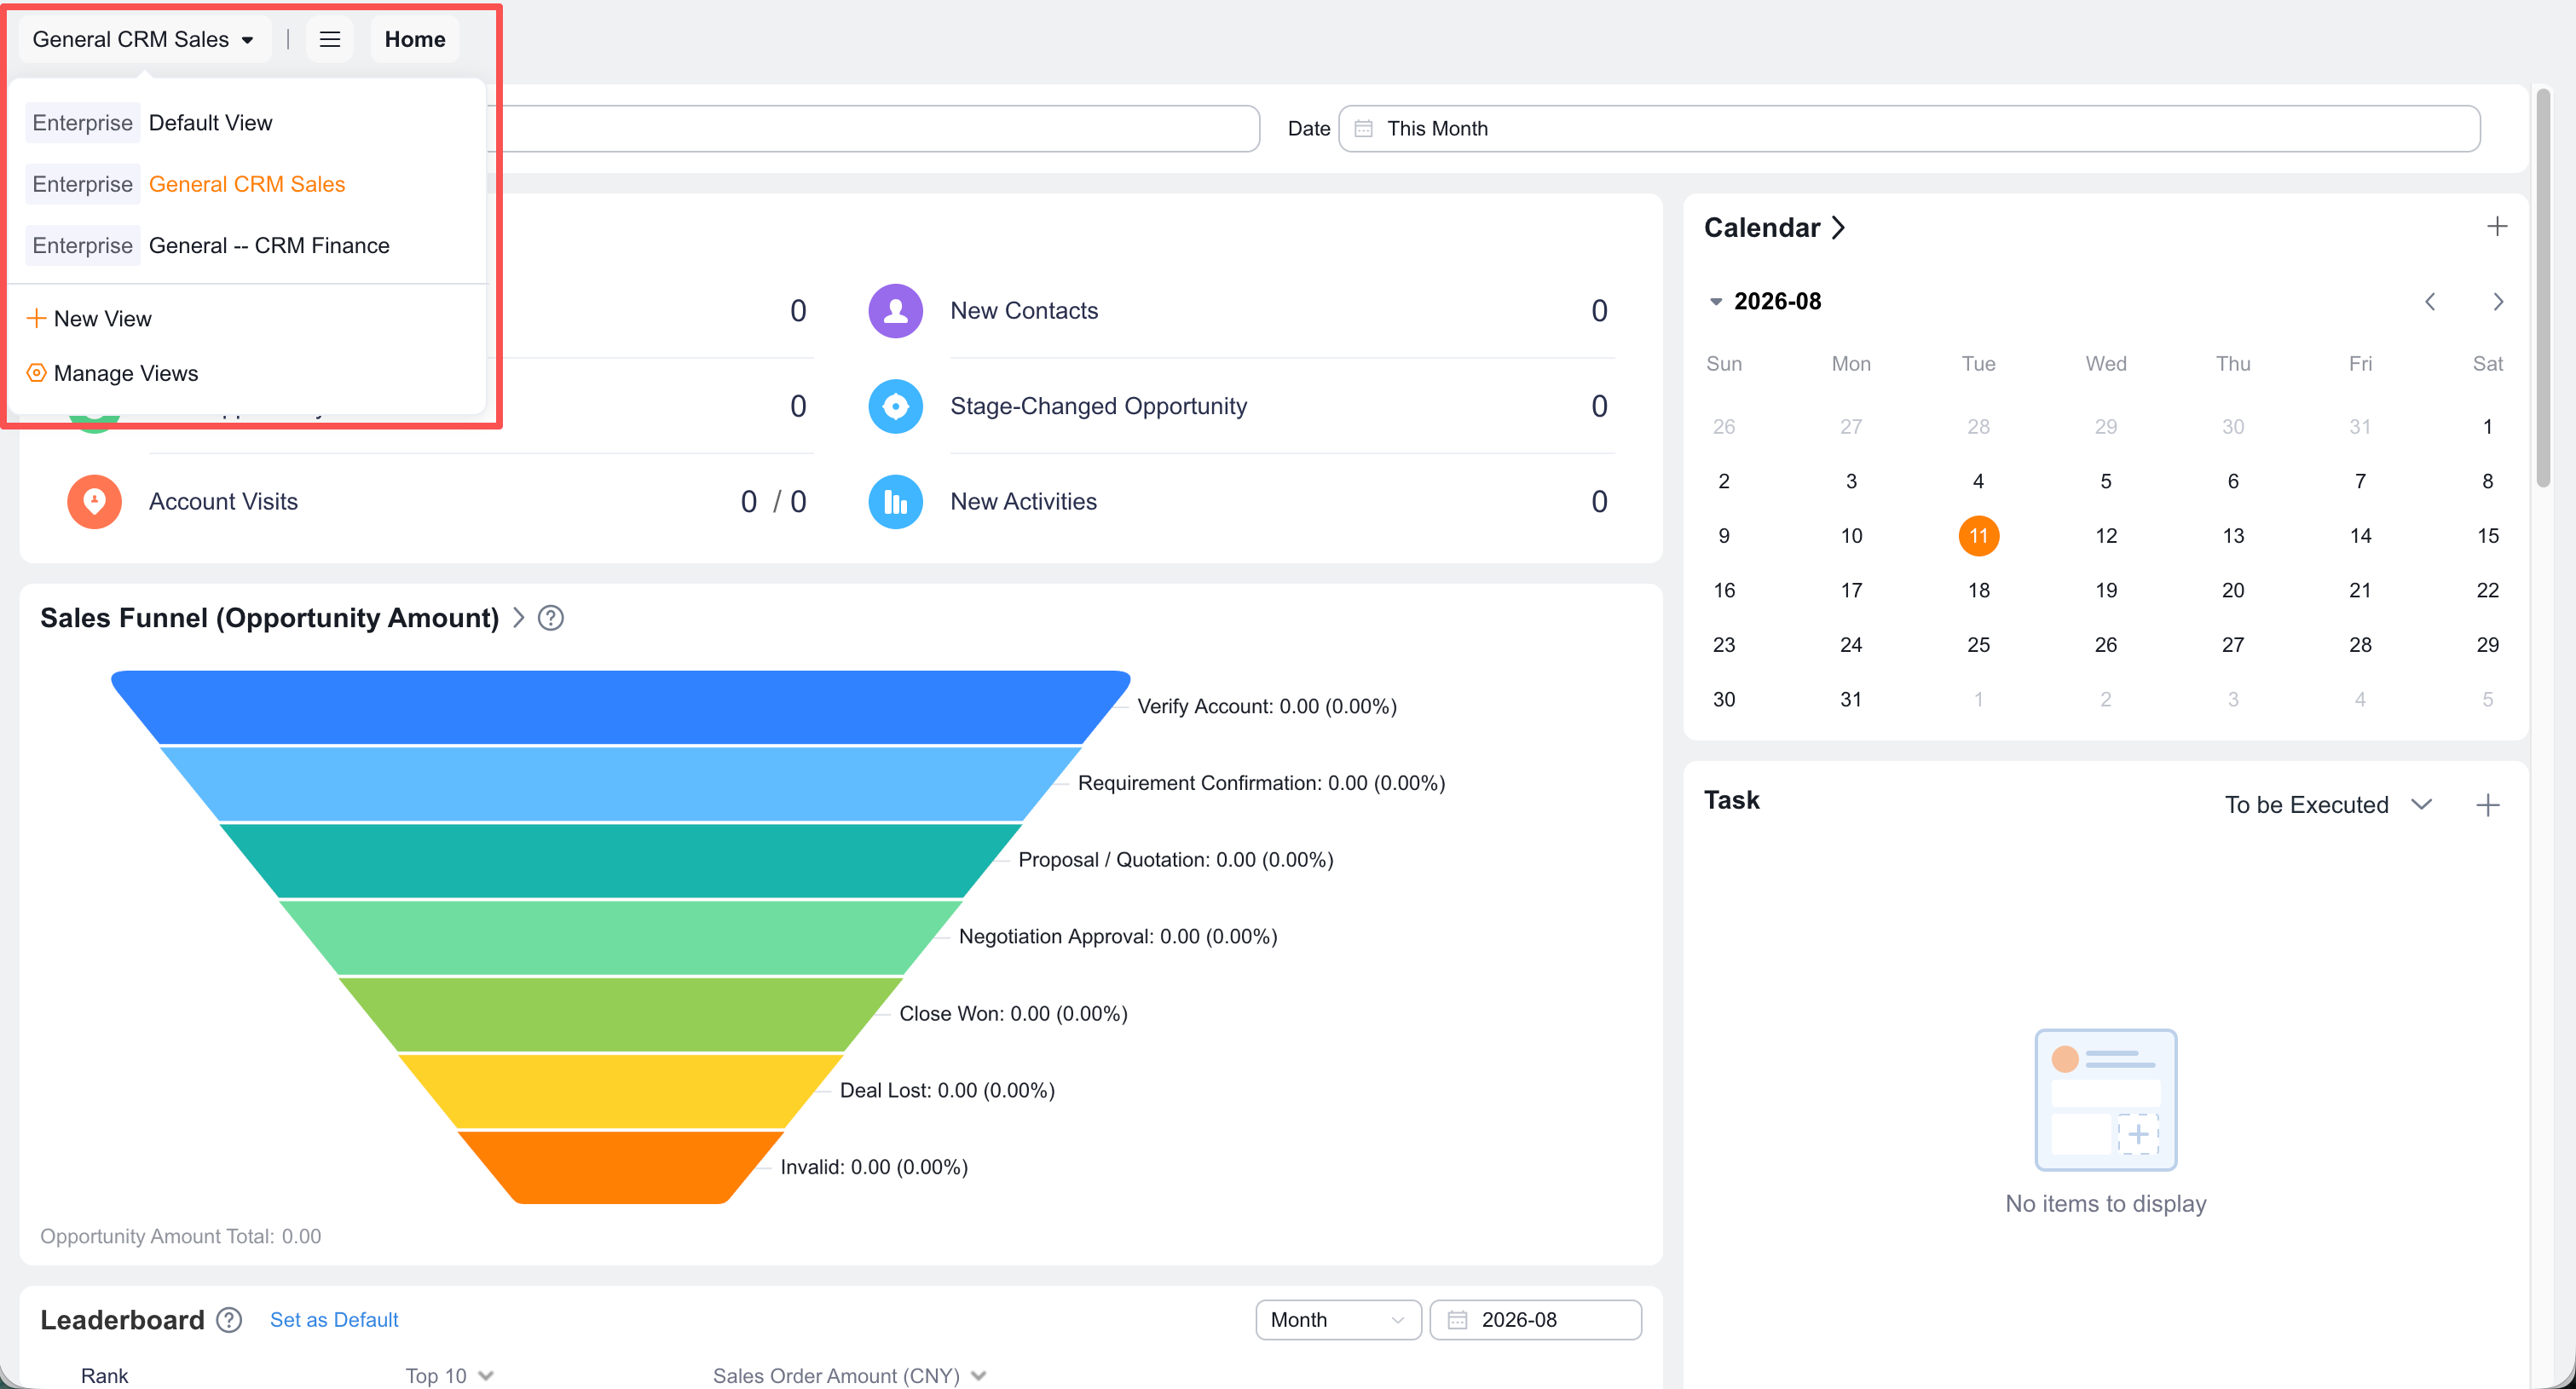Image resolution: width=2576 pixels, height=1389 pixels.
Task: Select day 11 in the calendar
Action: tap(1978, 536)
